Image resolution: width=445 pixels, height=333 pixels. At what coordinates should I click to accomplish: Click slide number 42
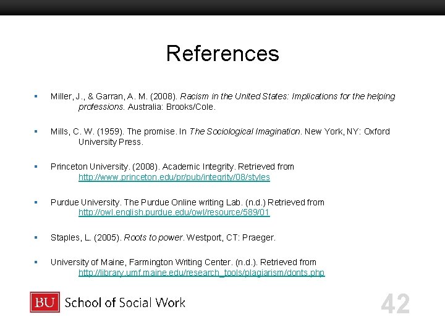click(396, 303)
